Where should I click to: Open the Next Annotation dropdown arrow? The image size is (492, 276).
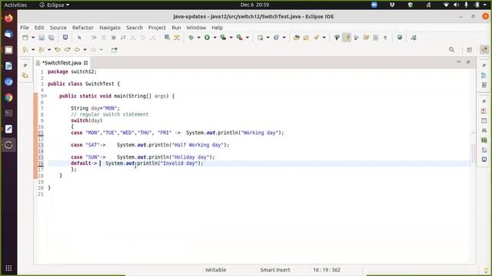pyautogui.click(x=33, y=50)
